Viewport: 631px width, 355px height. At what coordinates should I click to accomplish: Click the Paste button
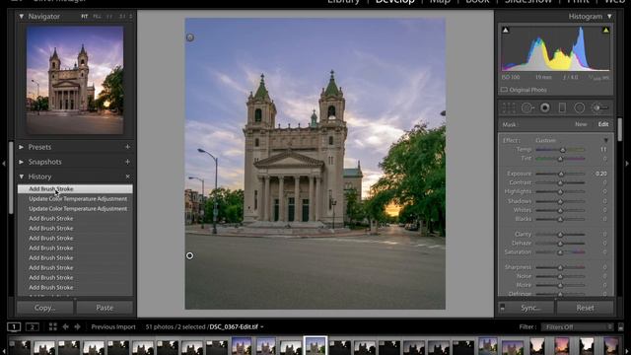105,308
